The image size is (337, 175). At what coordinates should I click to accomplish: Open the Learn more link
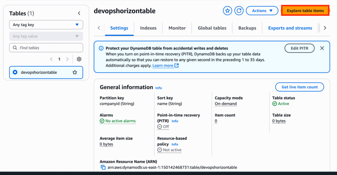[x=165, y=66]
